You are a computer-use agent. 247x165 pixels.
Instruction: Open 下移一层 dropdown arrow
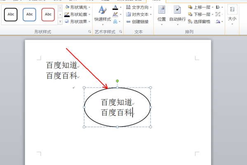point(212,14)
